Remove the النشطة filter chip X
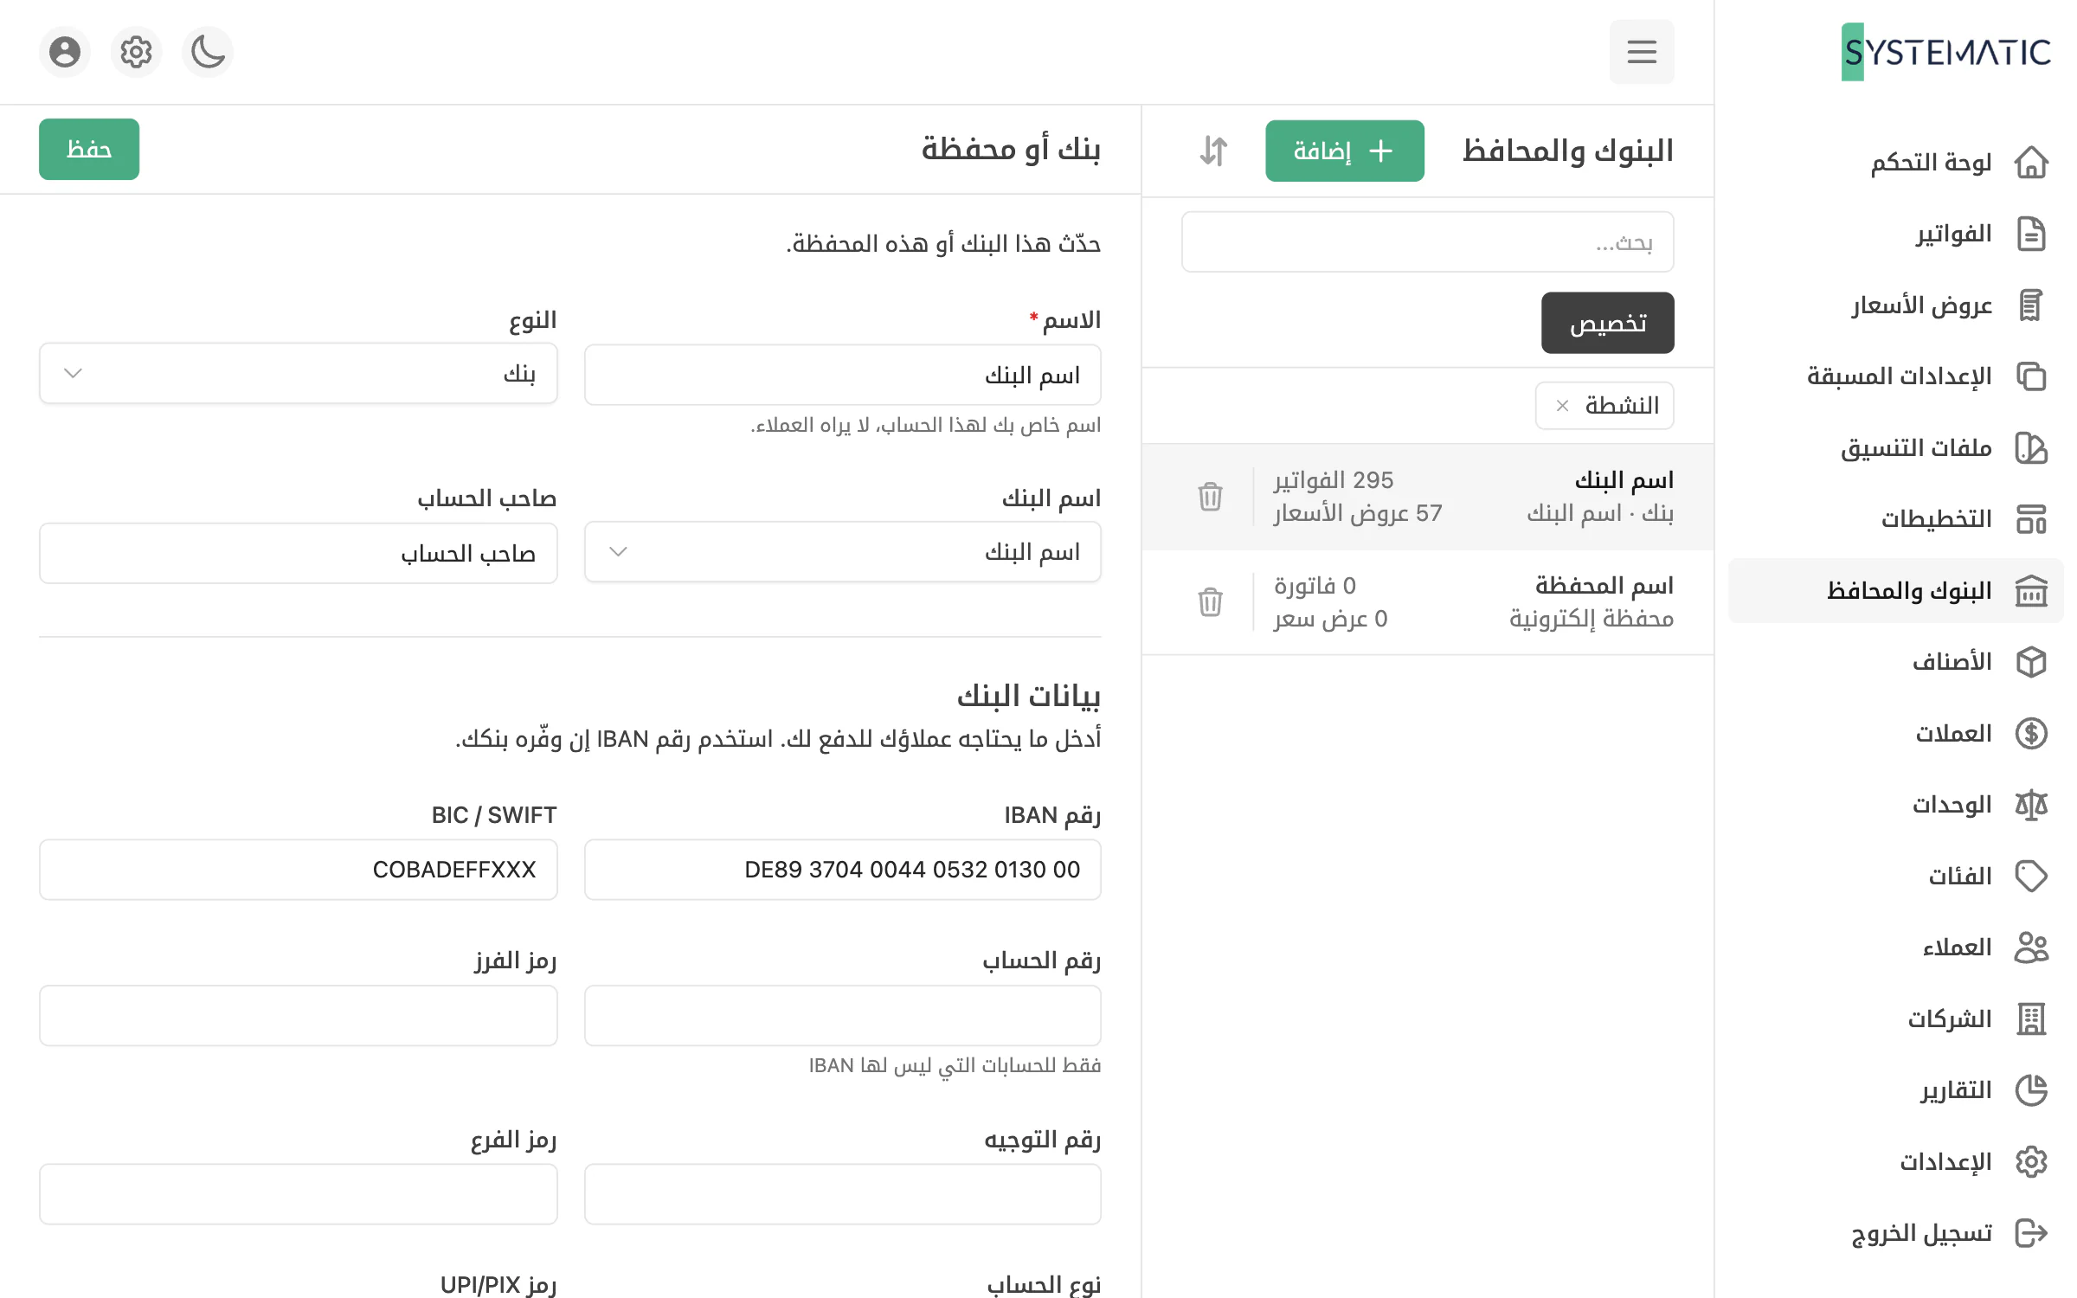Image resolution: width=2077 pixels, height=1298 pixels. 1562,406
